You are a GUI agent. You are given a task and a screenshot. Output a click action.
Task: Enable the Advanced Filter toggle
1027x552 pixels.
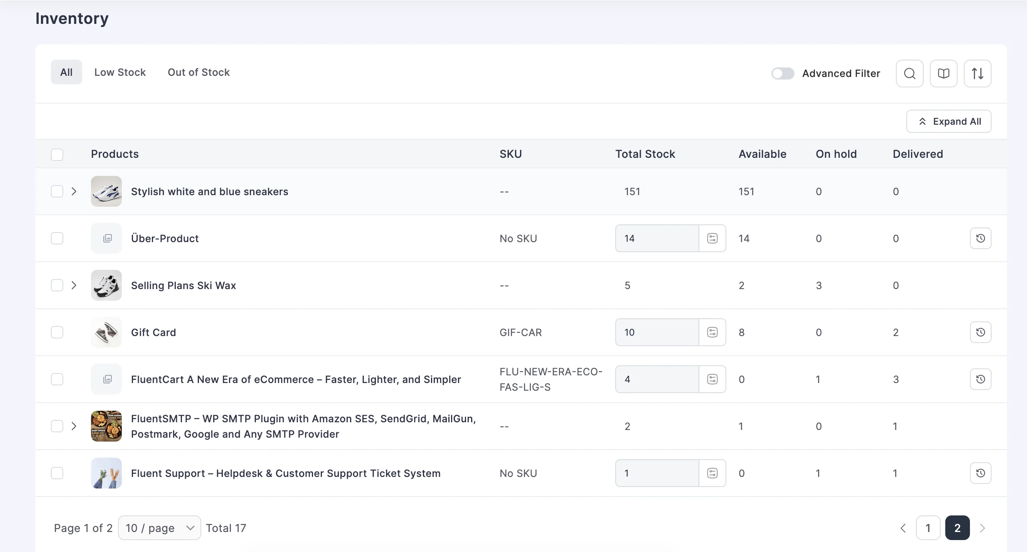[x=782, y=73]
